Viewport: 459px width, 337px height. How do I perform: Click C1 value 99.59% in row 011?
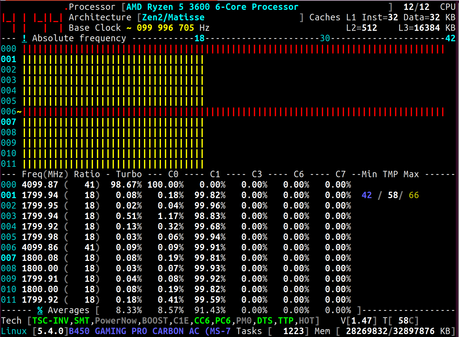point(210,300)
